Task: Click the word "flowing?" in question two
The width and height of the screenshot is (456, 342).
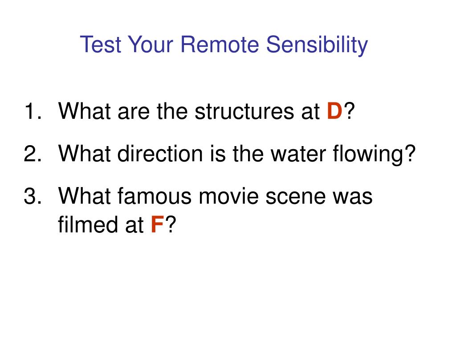Action: click(x=374, y=155)
